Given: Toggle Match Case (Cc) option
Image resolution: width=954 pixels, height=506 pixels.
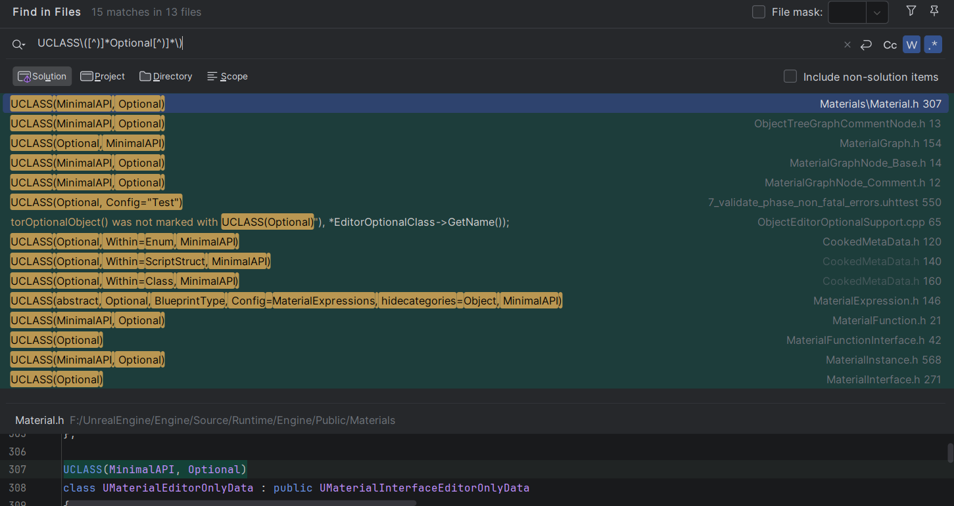Looking at the screenshot, I should tap(890, 45).
